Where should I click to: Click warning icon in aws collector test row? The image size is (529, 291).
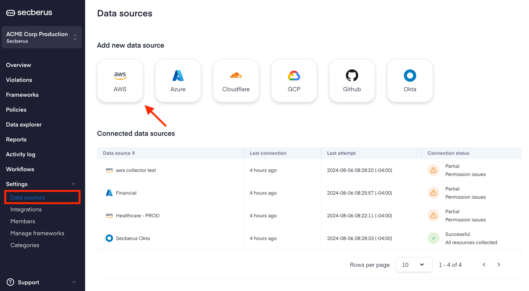pos(433,170)
